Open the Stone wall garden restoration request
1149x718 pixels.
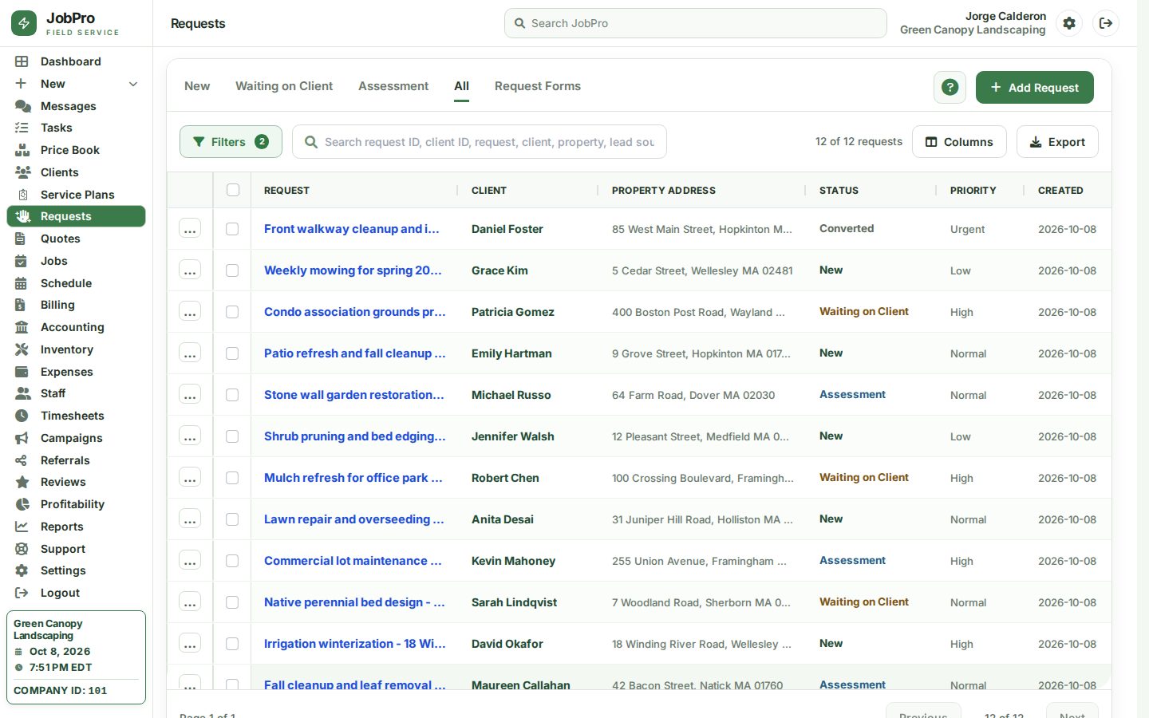(354, 395)
